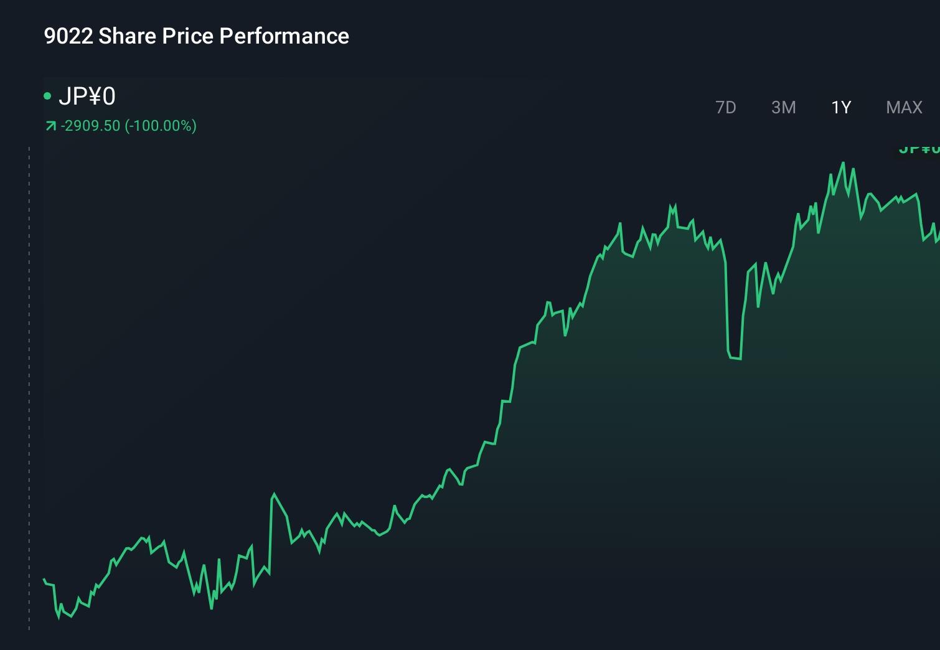This screenshot has height=650, width=940.
Task: Click the JP¥0 price label
Action: (x=88, y=96)
